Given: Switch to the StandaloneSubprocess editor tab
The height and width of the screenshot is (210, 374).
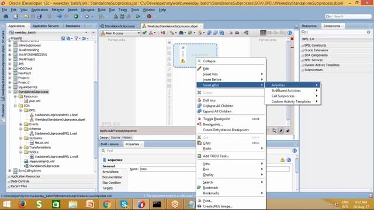Looking at the screenshot, I should point(119,26).
